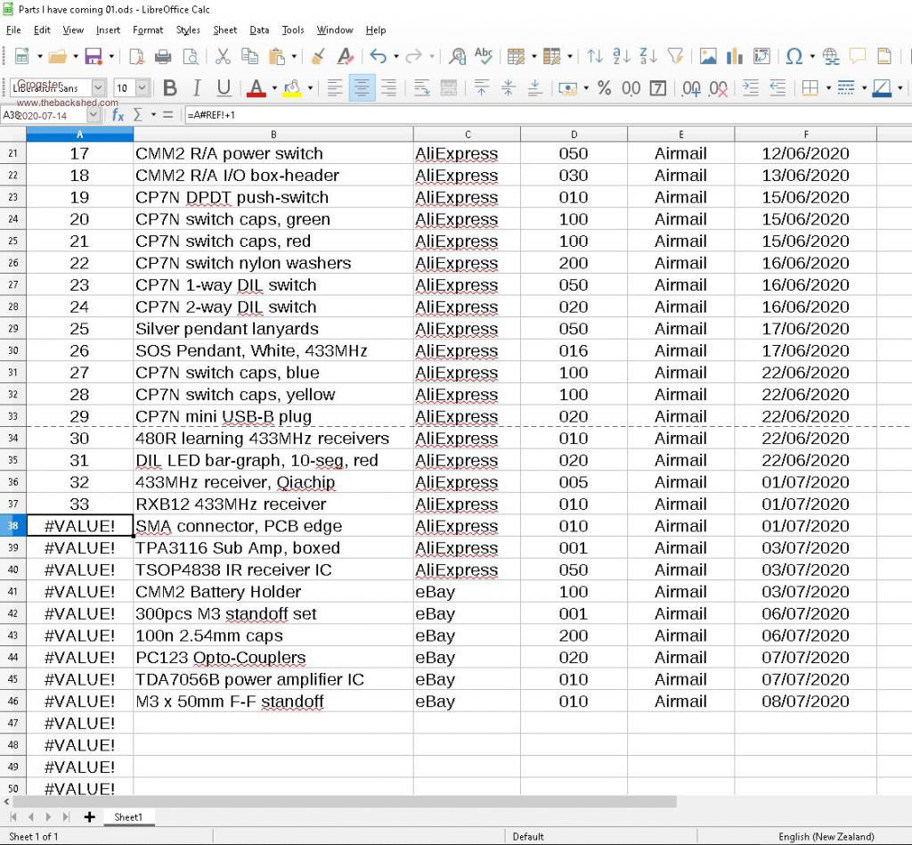Print the spreadsheet with the printer icon
This screenshot has height=845, width=912.
[163, 56]
